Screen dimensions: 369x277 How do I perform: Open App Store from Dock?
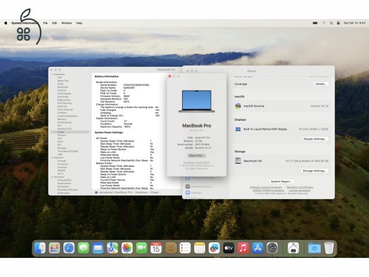258,248
